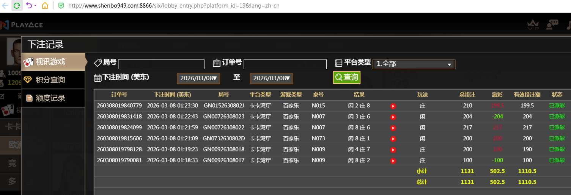Click bet time 2026-03-08 01:22:43

[173, 117]
